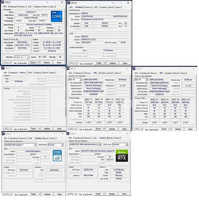Click the NVIDIA memory Size value 11.99 GBytes

[x=119, y=170]
